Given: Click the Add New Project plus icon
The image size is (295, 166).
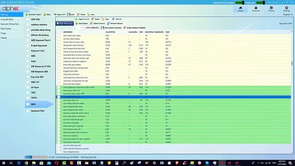Looking at the screenshot, I should 27,14.
